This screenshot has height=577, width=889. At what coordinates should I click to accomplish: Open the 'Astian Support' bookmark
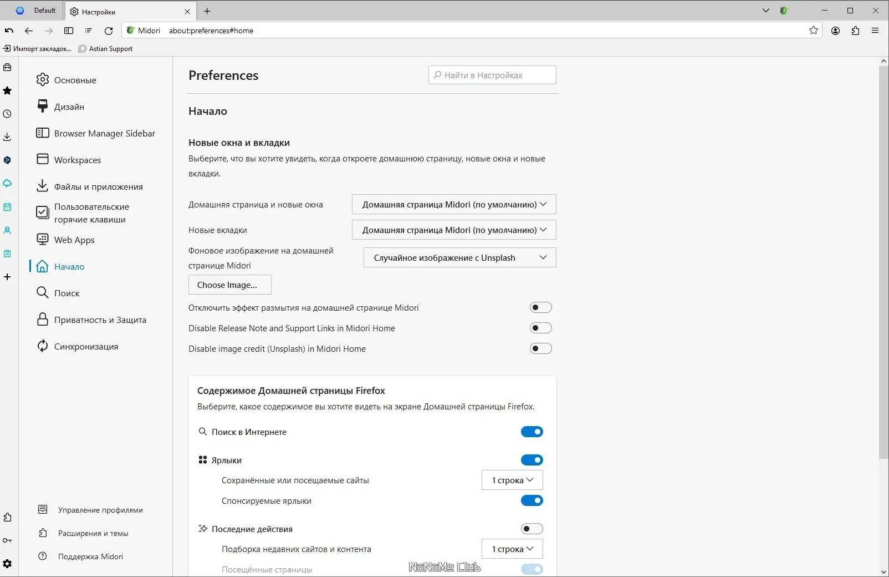click(x=106, y=48)
